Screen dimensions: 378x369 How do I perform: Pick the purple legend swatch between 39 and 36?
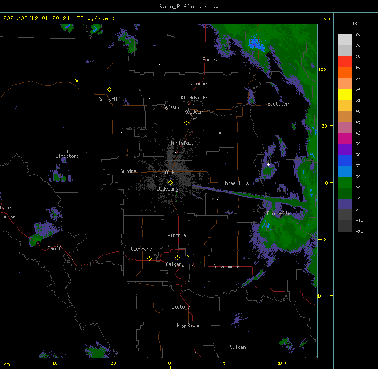[x=345, y=149]
